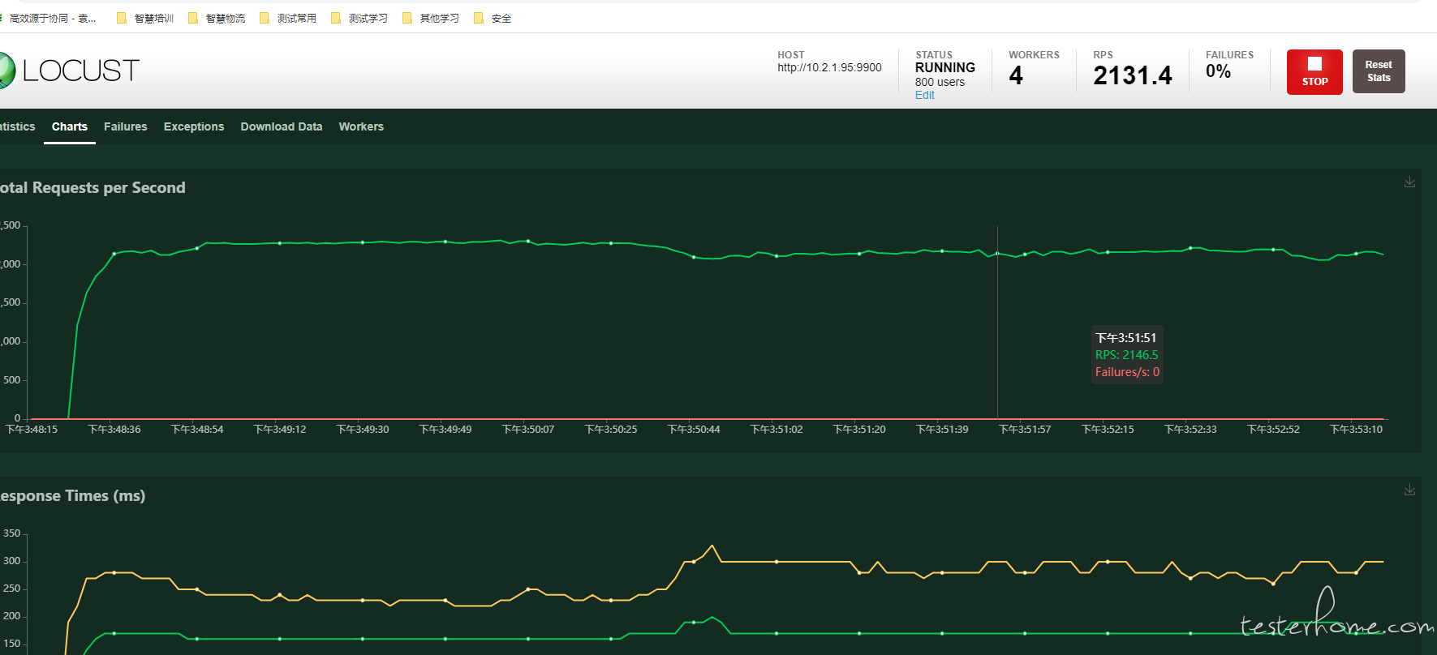Click the 下午3:50:07 axis label

(x=528, y=429)
